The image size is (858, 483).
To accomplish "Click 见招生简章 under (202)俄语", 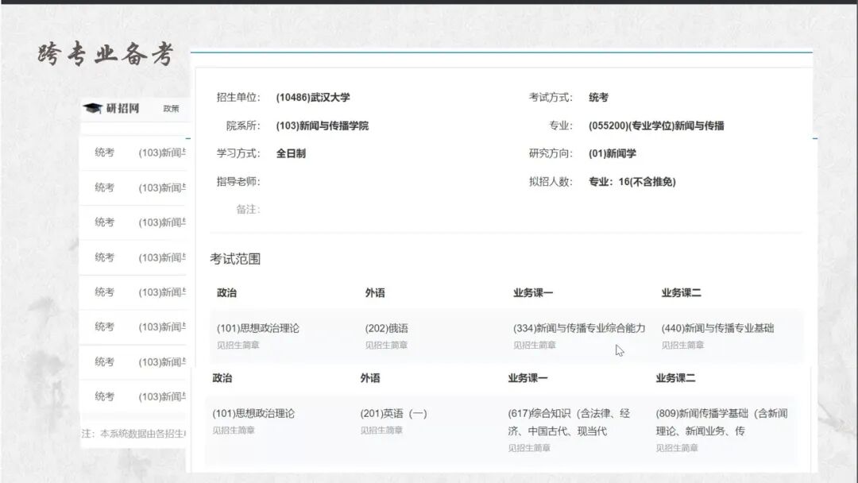I will pos(386,345).
